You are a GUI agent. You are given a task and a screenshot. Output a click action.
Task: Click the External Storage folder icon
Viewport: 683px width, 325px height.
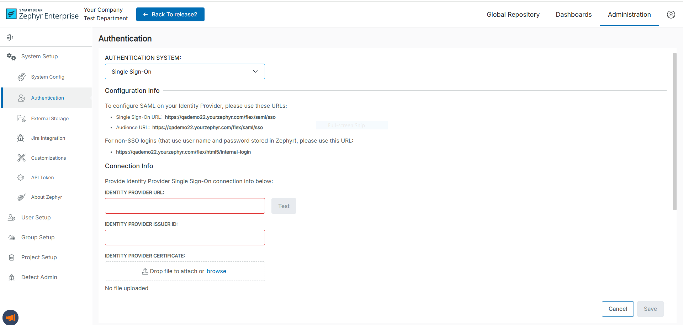click(21, 118)
